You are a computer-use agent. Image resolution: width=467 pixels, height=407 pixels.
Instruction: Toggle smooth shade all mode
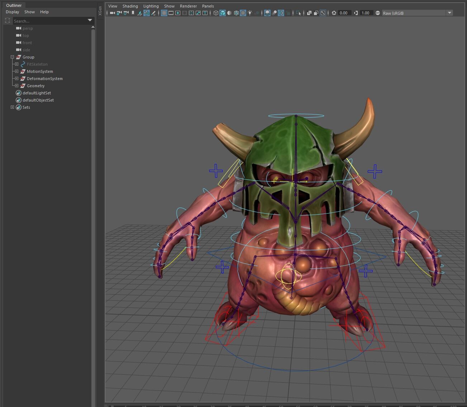tap(223, 13)
